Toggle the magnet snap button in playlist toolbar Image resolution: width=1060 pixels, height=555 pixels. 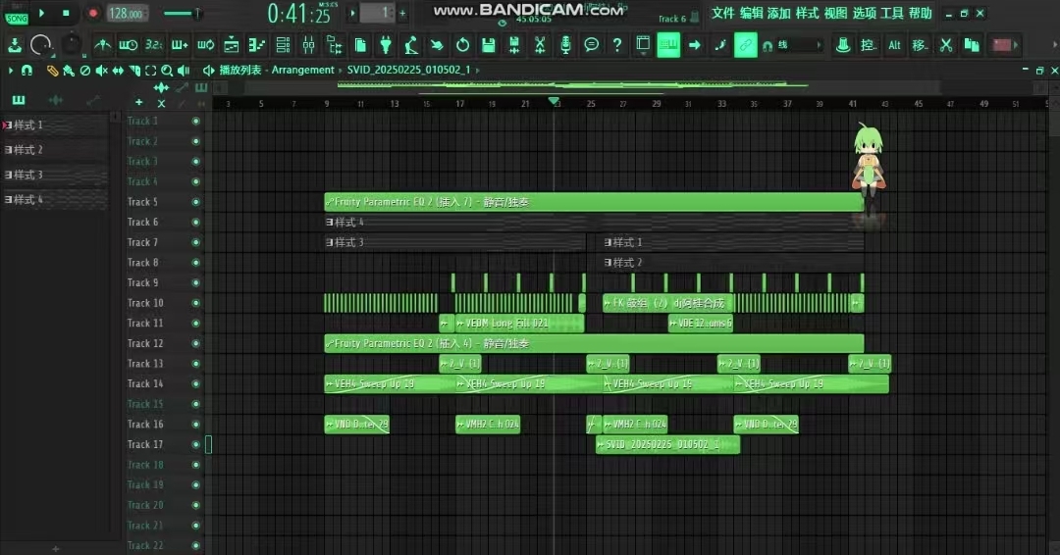[26, 71]
